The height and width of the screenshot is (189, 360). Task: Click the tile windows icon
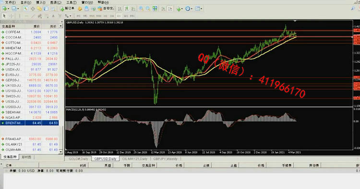[x=155, y=9]
